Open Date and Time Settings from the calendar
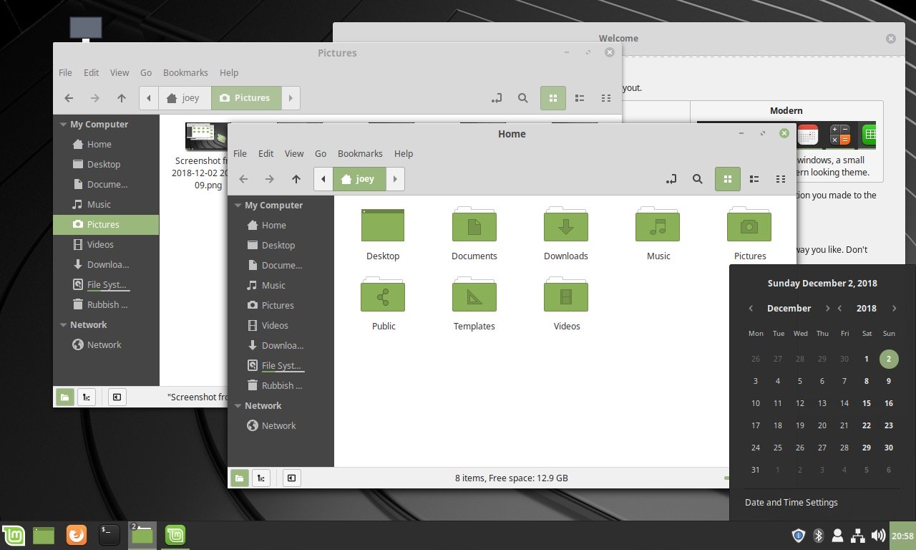 pyautogui.click(x=791, y=502)
